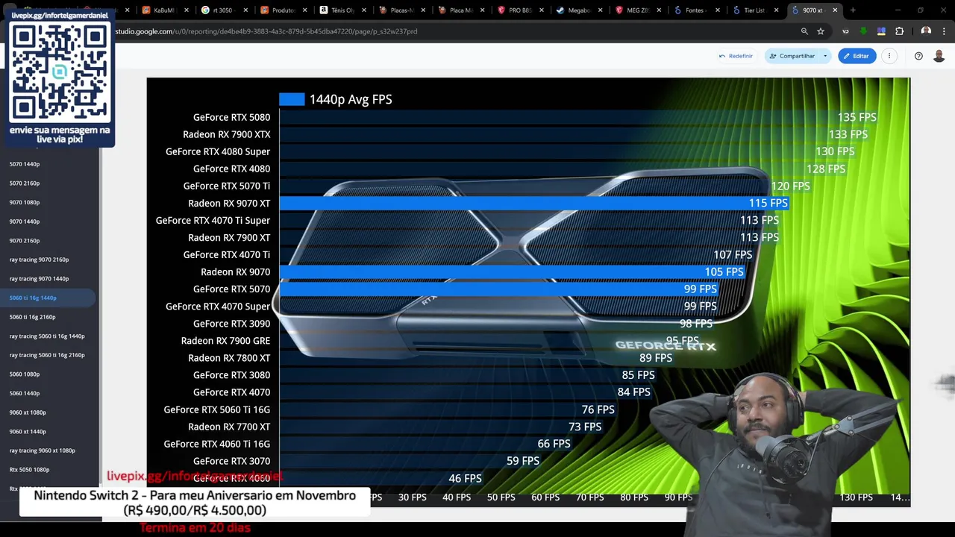Click the 60 FPS axis tick label
The width and height of the screenshot is (955, 537).
click(545, 497)
